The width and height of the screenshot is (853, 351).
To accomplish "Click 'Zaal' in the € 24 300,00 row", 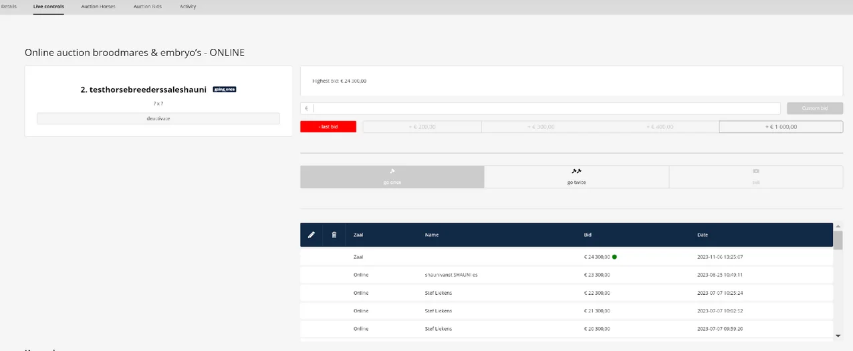I will [358, 257].
